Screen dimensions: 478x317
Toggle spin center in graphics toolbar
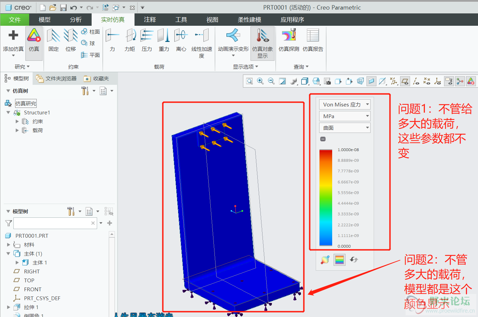click(460, 81)
